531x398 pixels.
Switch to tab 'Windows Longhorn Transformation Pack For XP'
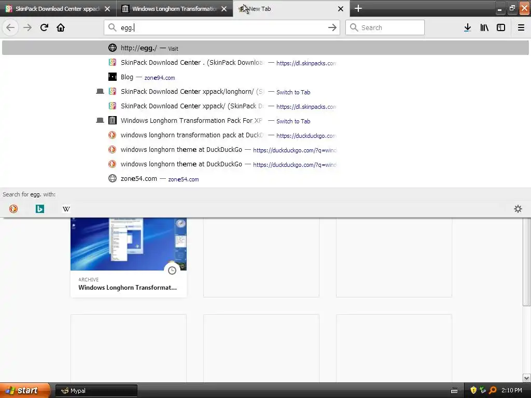(x=265, y=120)
